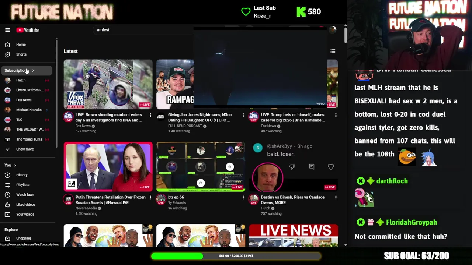Open more options for Giving Jon Jones Nightmares video
The image size is (472, 265).
(243, 115)
